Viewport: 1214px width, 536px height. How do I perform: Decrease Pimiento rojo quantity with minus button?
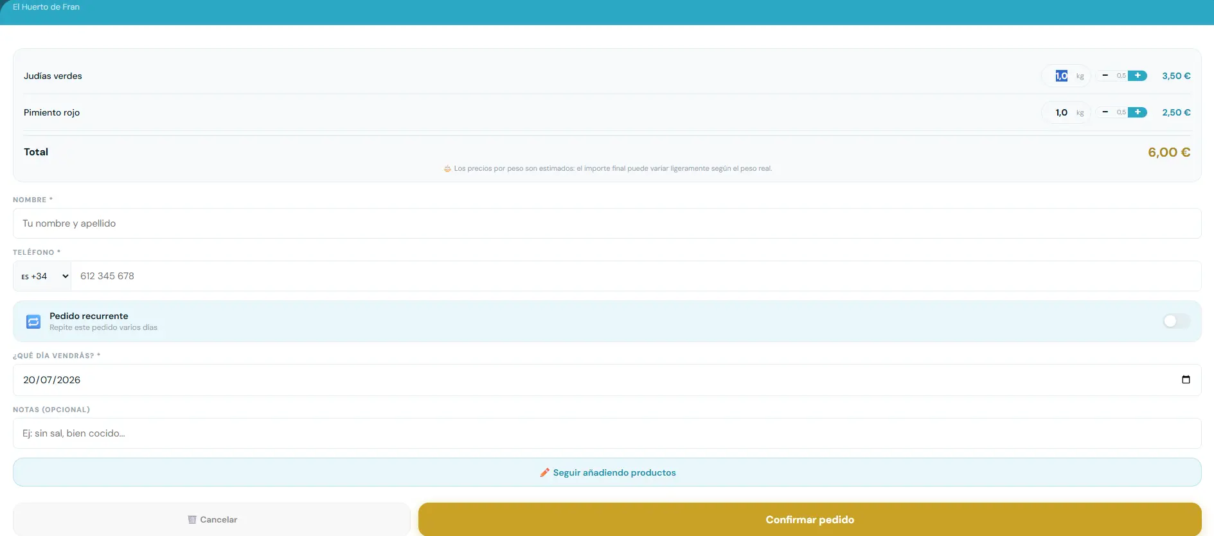pyautogui.click(x=1105, y=112)
